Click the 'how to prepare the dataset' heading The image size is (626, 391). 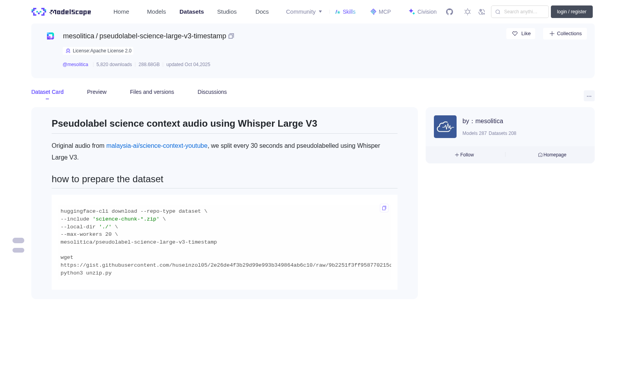click(x=108, y=179)
